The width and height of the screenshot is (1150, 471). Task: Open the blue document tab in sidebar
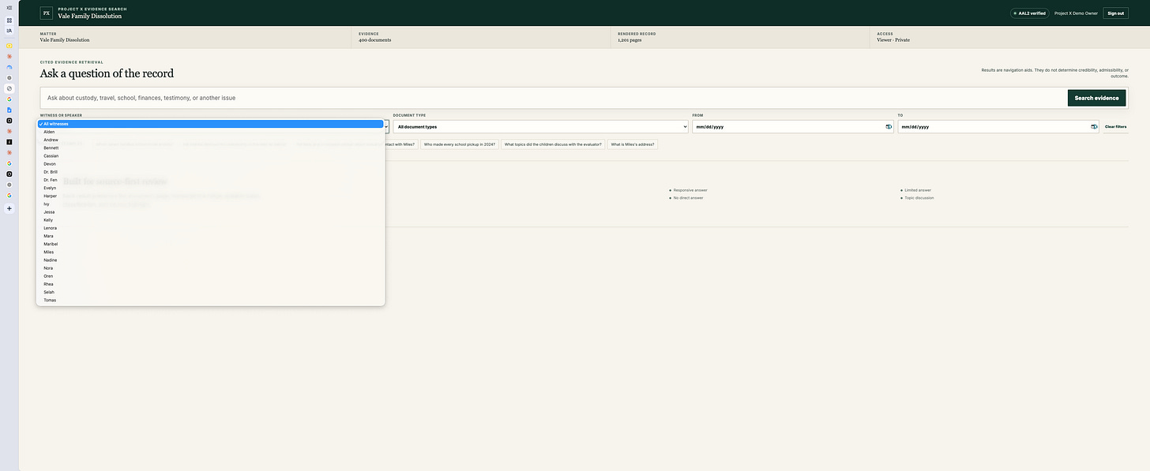pyautogui.click(x=9, y=110)
